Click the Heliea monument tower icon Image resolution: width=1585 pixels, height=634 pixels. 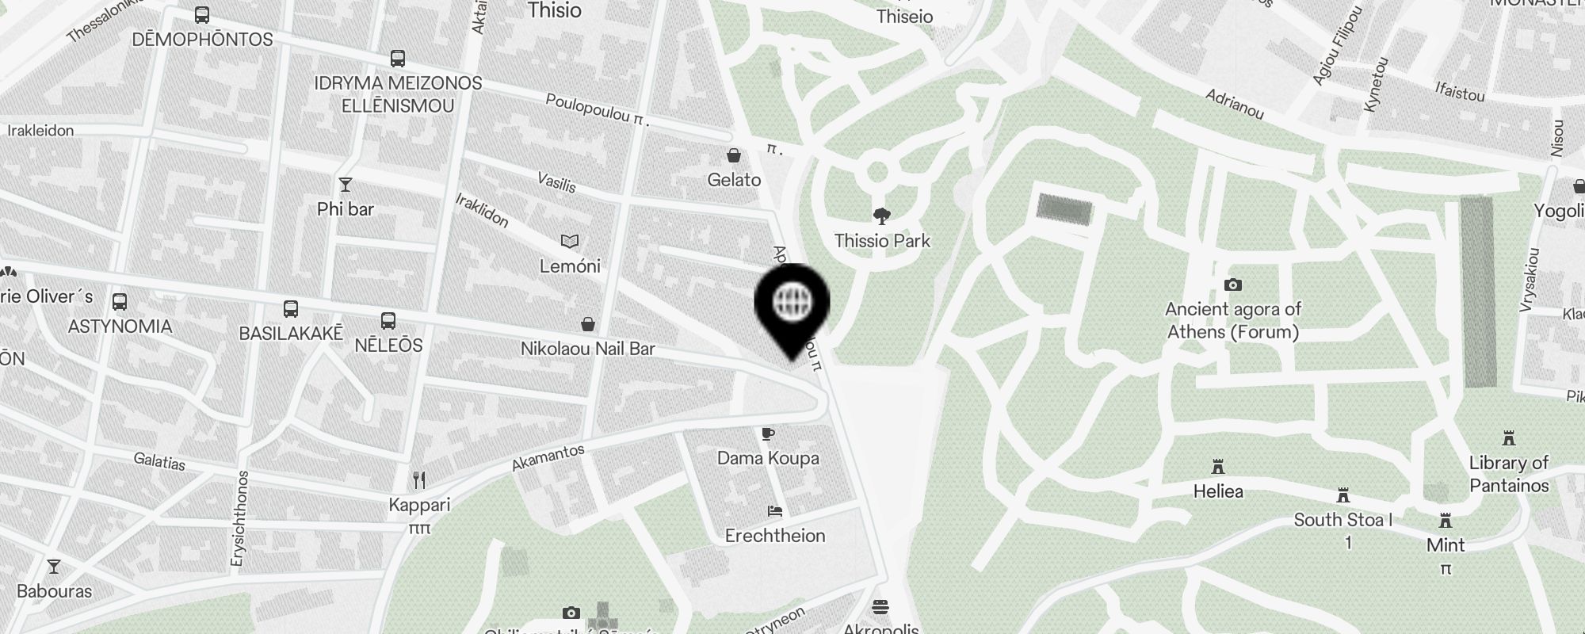(1218, 467)
